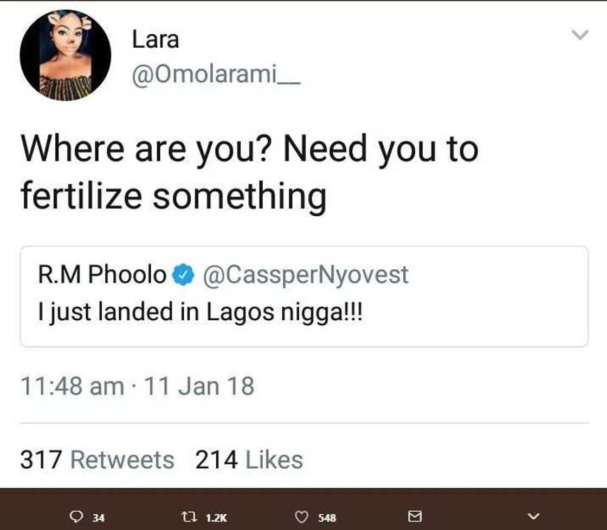Screen dimensions: 607x530
Task: View the 317 Retweets list
Action: click(96, 459)
